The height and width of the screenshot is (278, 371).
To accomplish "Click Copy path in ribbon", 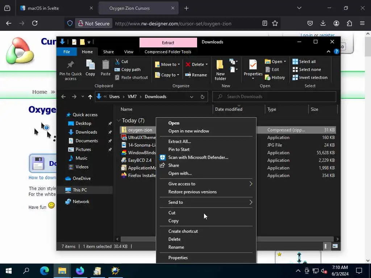I will click(128, 69).
